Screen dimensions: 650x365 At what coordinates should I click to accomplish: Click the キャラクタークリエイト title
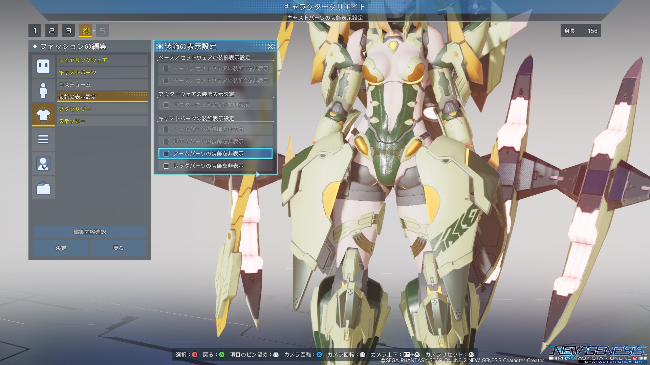click(325, 7)
